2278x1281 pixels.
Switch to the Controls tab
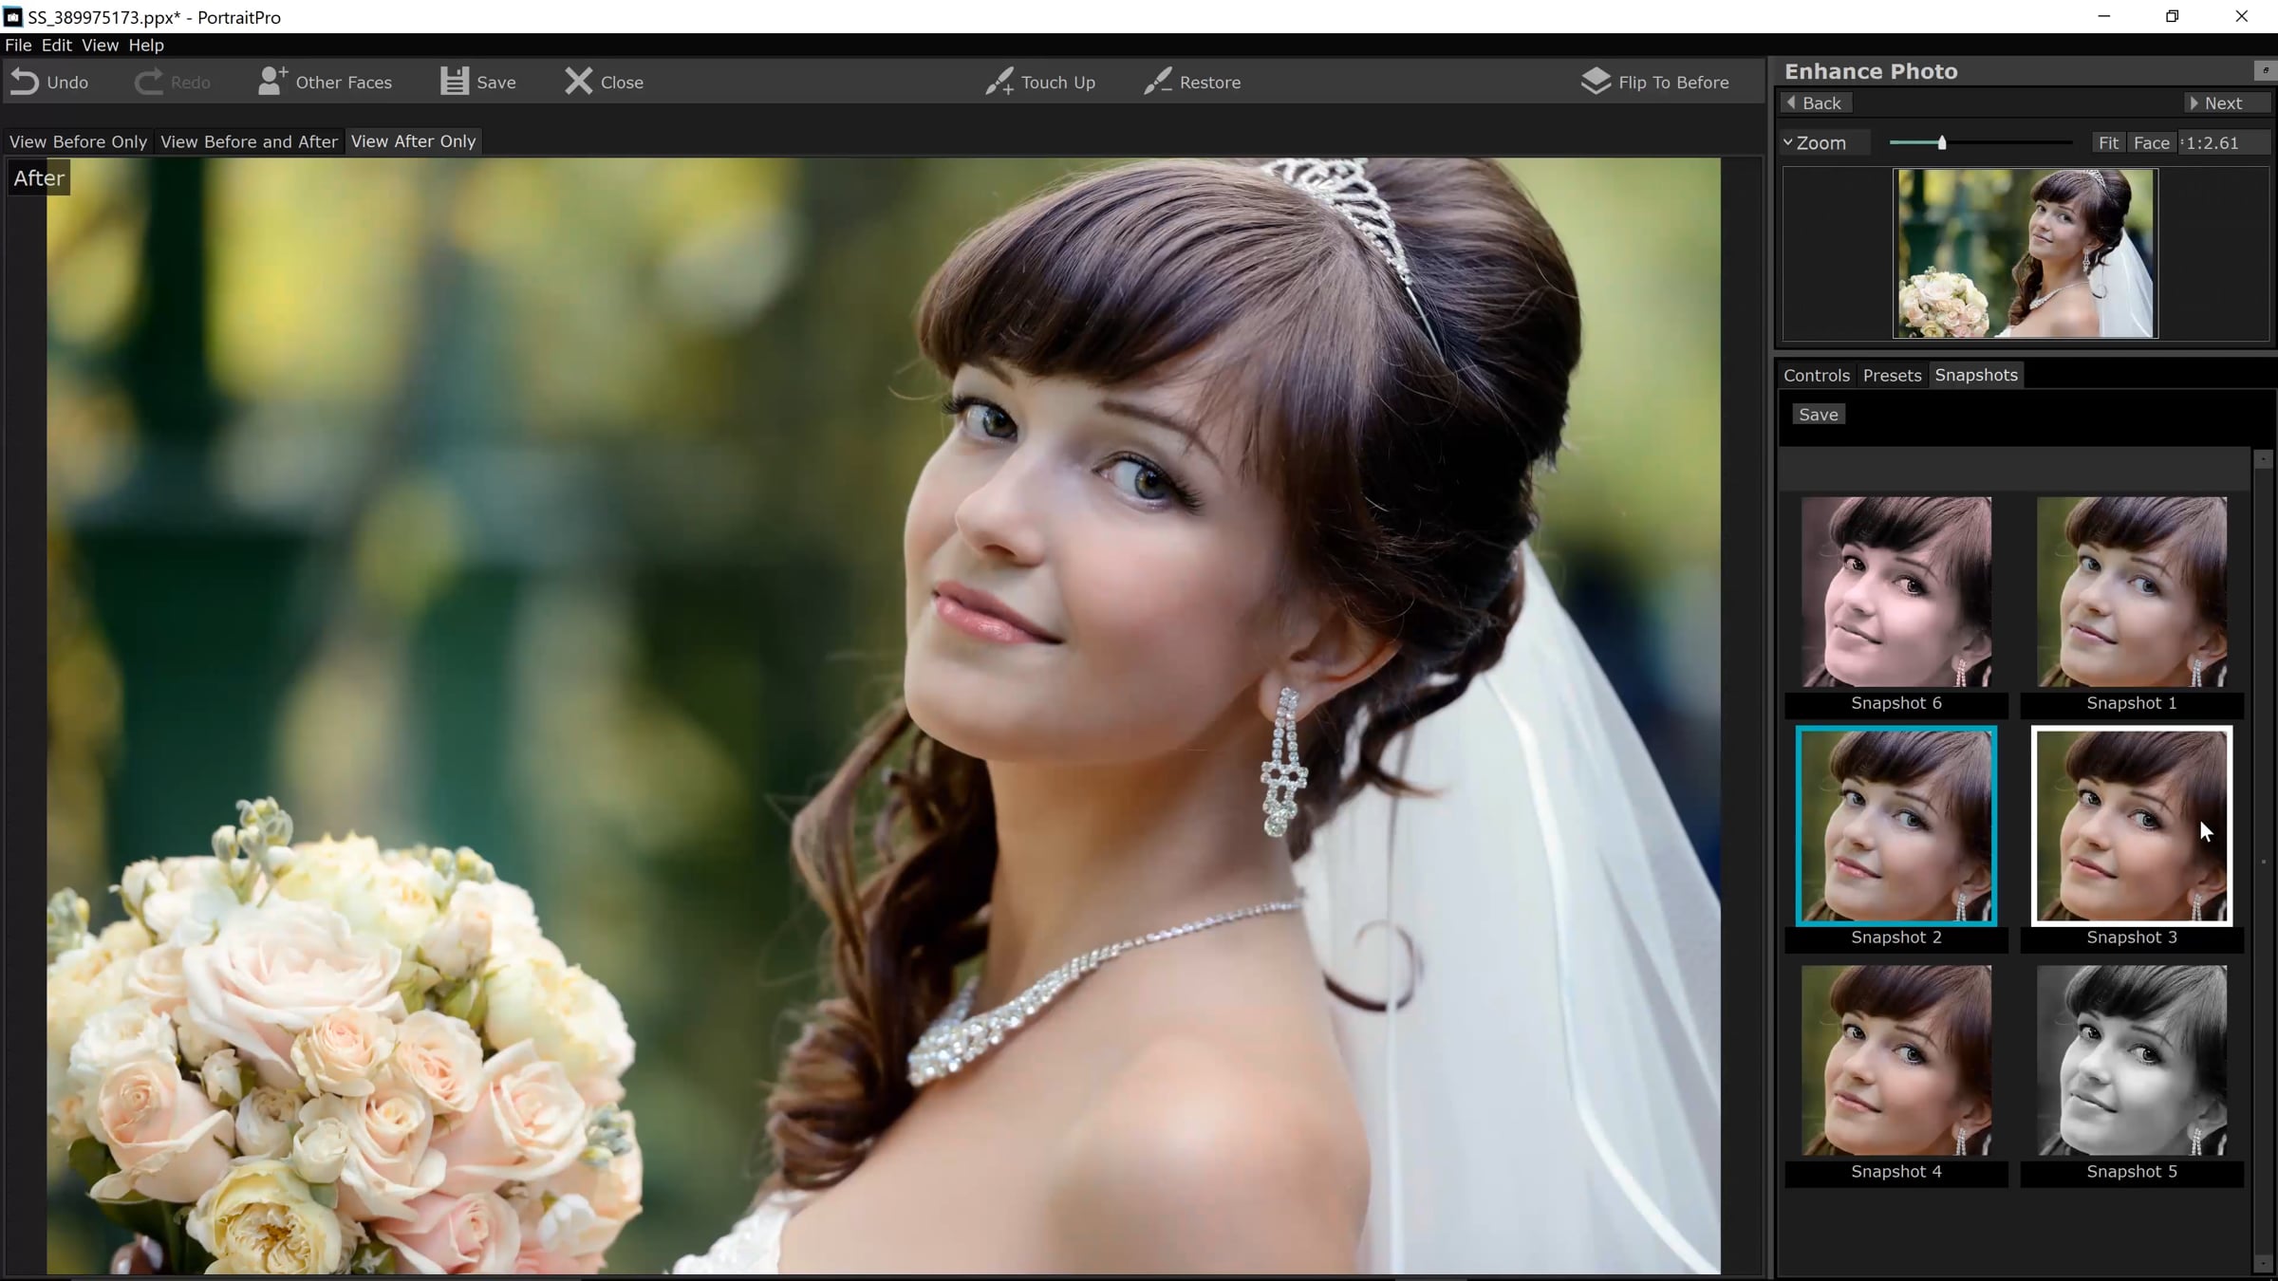click(1816, 375)
